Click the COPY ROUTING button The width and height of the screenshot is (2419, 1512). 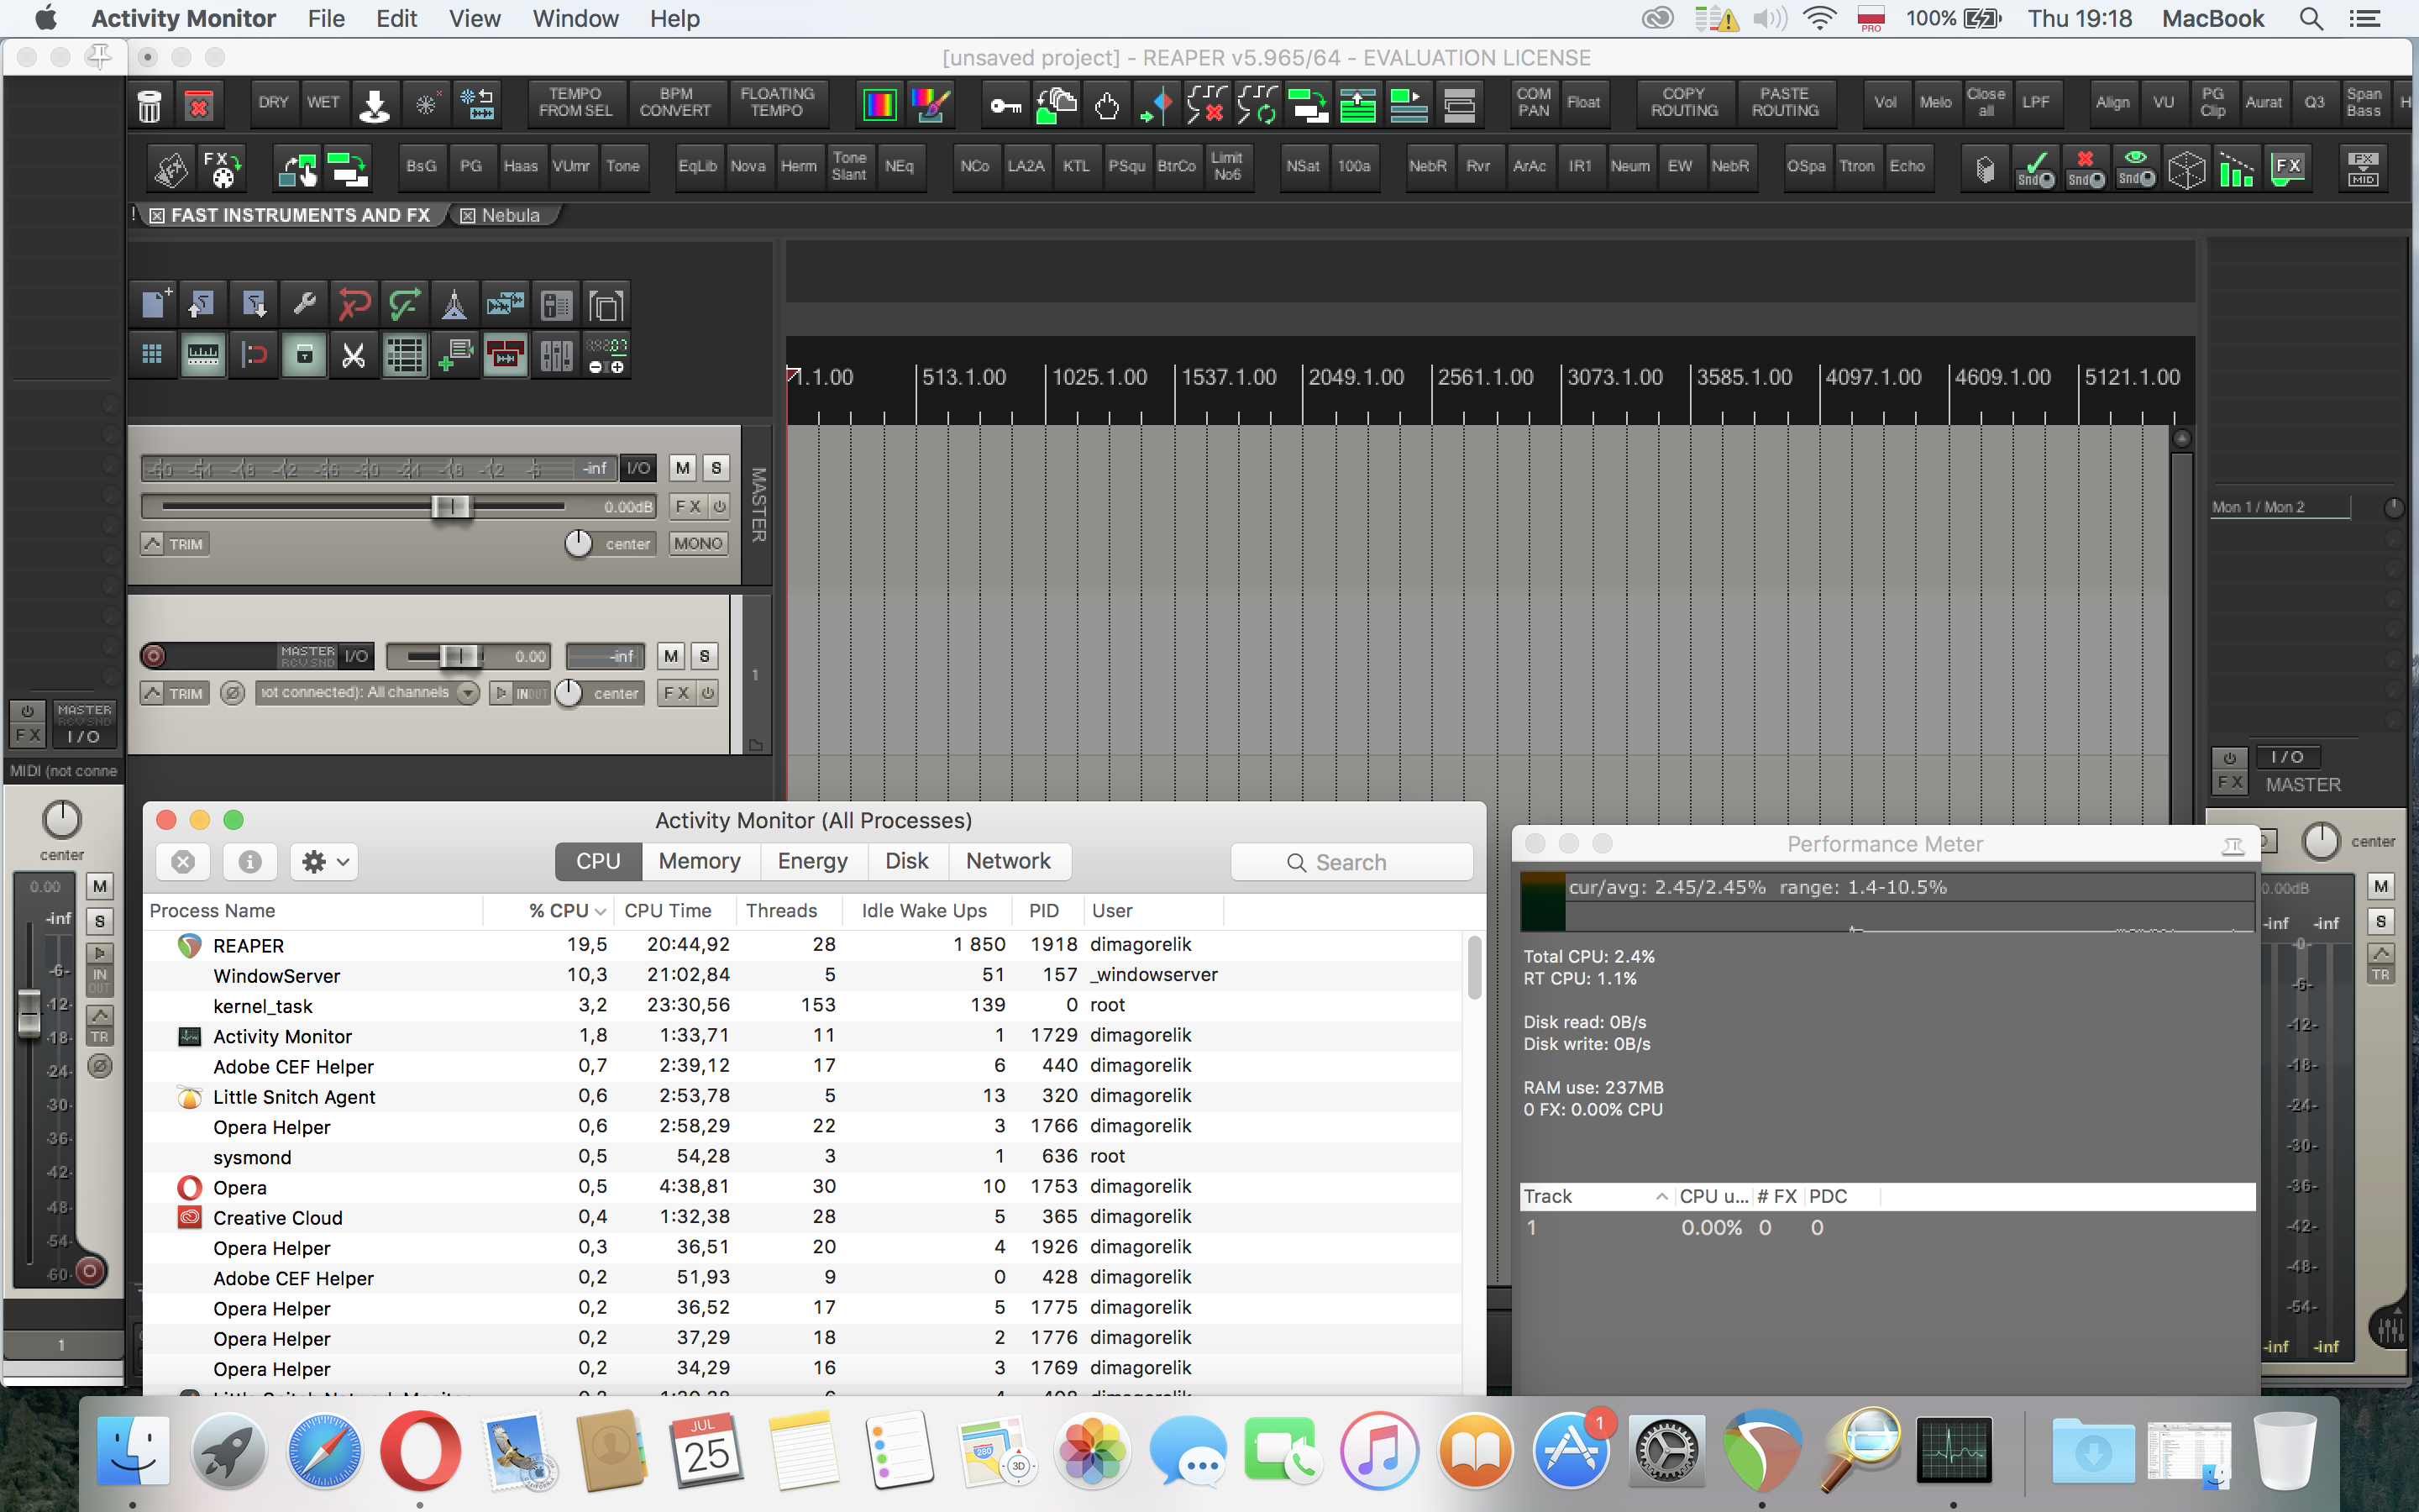coord(1683,102)
